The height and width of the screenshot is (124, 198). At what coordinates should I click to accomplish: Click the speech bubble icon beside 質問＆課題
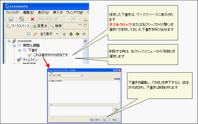[x=19, y=45]
